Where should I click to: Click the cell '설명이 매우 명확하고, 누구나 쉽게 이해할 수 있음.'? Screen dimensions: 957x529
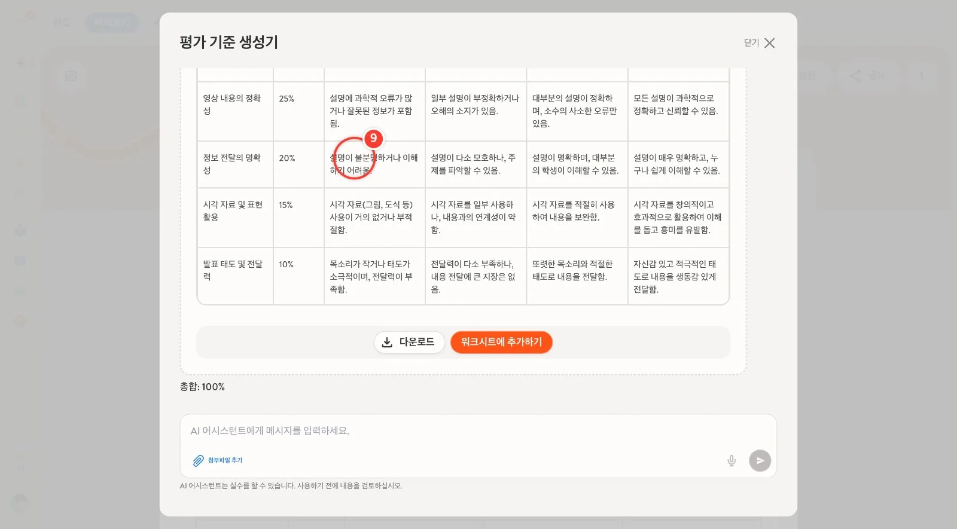(x=678, y=164)
